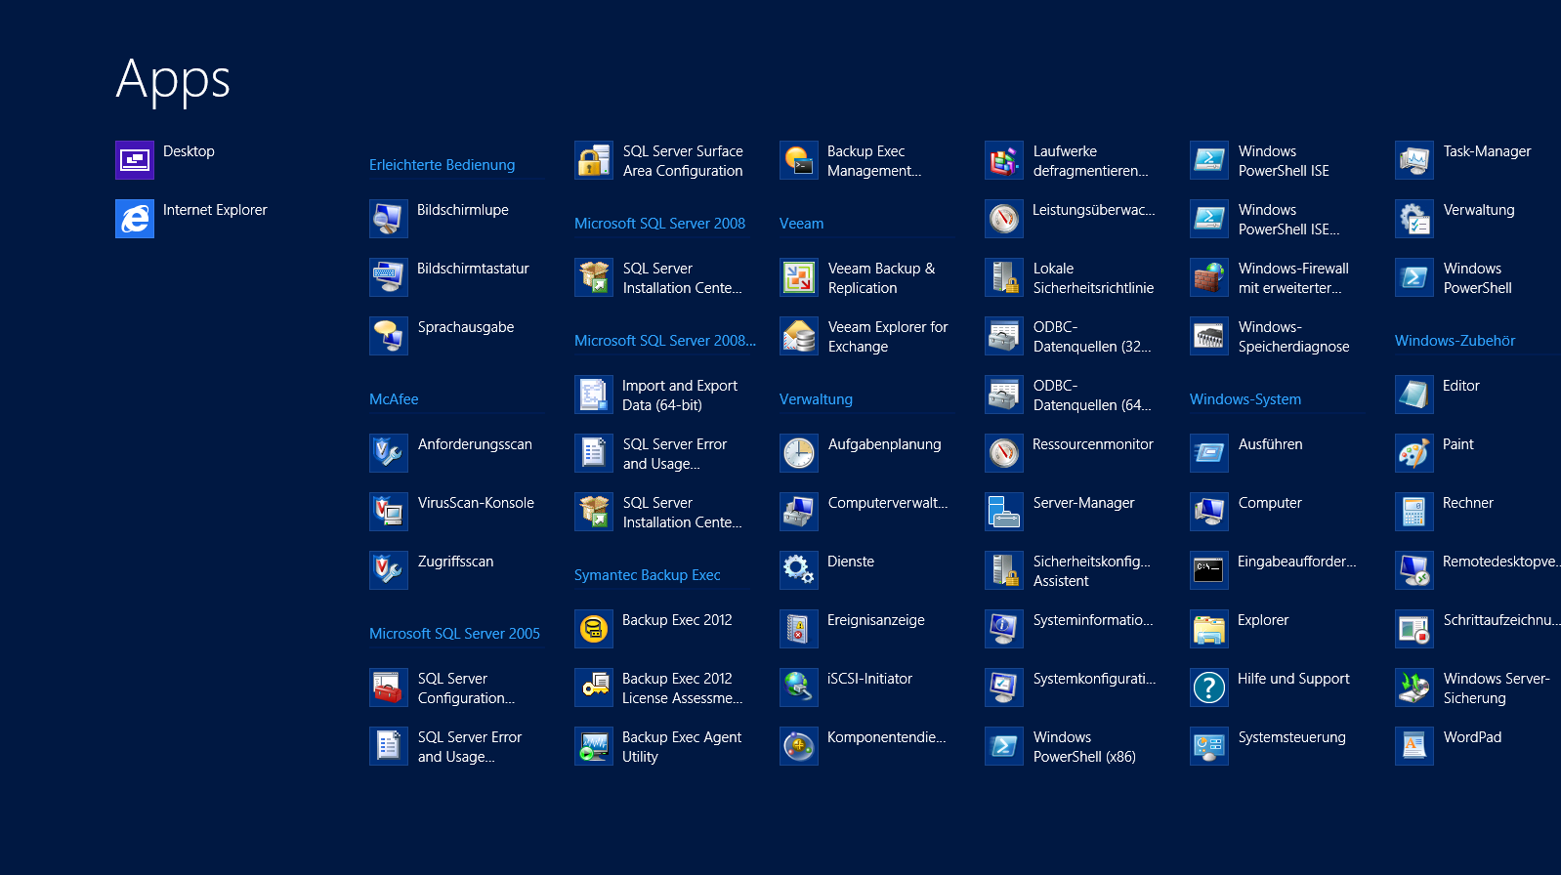Image resolution: width=1561 pixels, height=875 pixels.
Task: Launch Internet Explorer icon
Action: point(135,219)
